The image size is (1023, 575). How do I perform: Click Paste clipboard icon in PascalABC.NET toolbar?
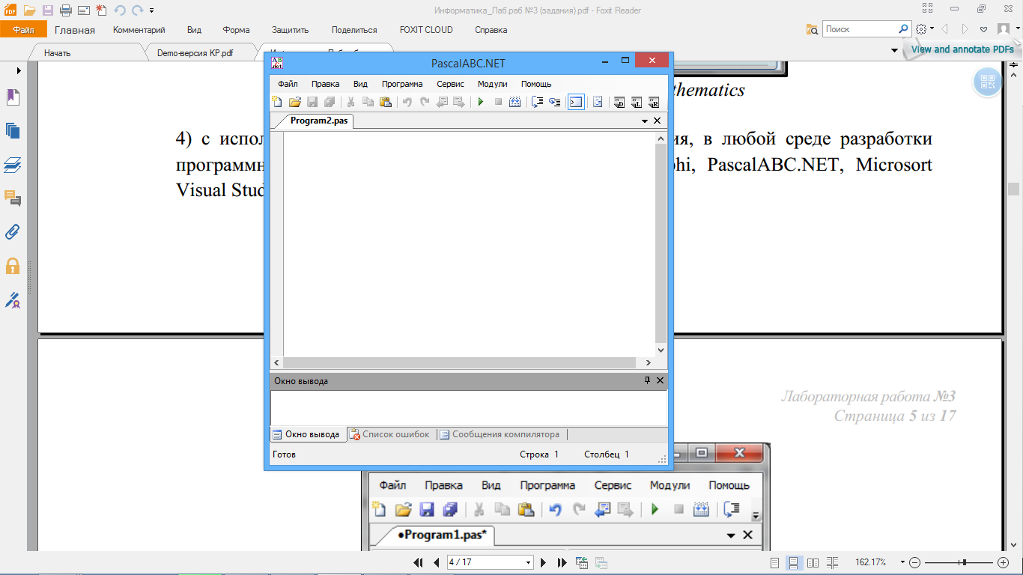pyautogui.click(x=386, y=102)
